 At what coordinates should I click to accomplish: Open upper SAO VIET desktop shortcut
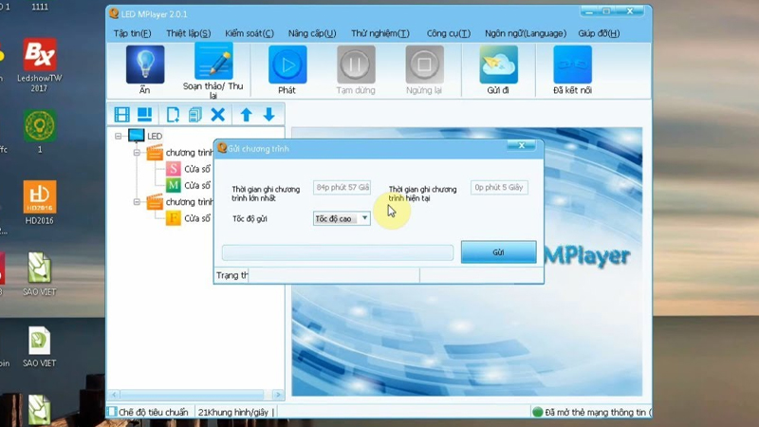pyautogui.click(x=40, y=274)
